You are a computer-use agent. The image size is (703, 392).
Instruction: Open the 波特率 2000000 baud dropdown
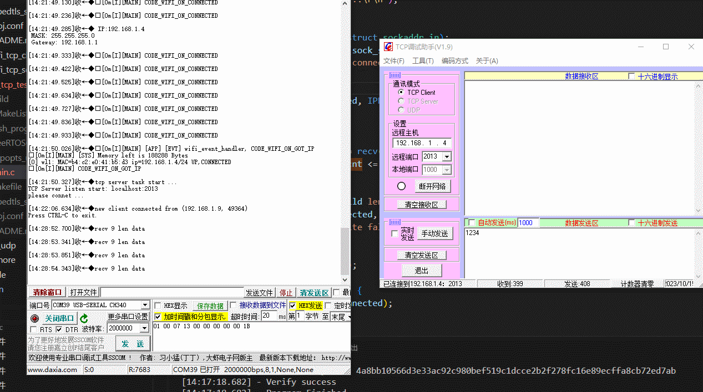145,328
